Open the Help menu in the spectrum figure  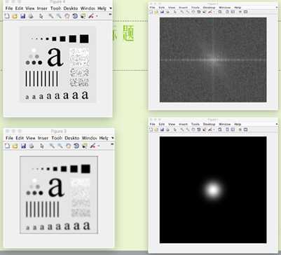click(x=238, y=8)
